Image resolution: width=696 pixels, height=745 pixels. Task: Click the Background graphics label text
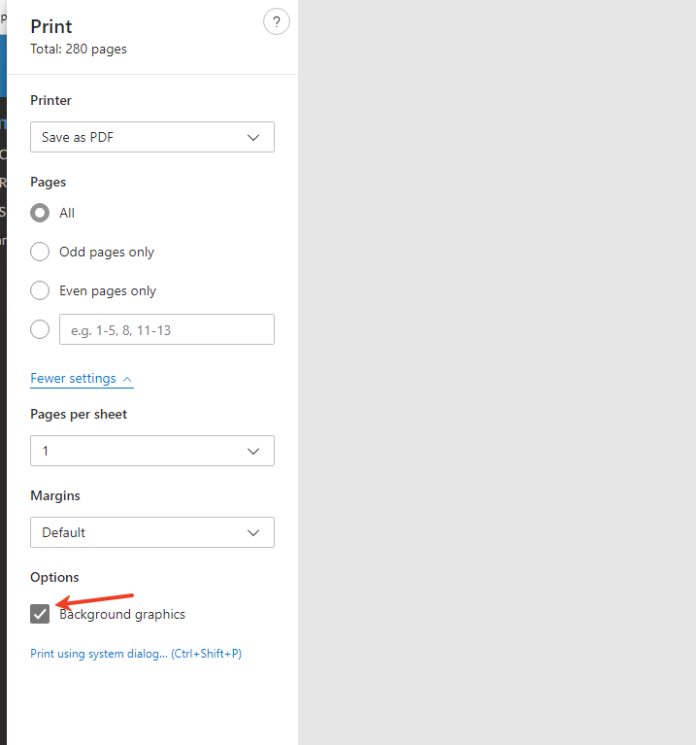(x=122, y=614)
